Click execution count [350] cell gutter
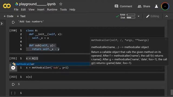This screenshot has height=97, width=173. [13, 30]
